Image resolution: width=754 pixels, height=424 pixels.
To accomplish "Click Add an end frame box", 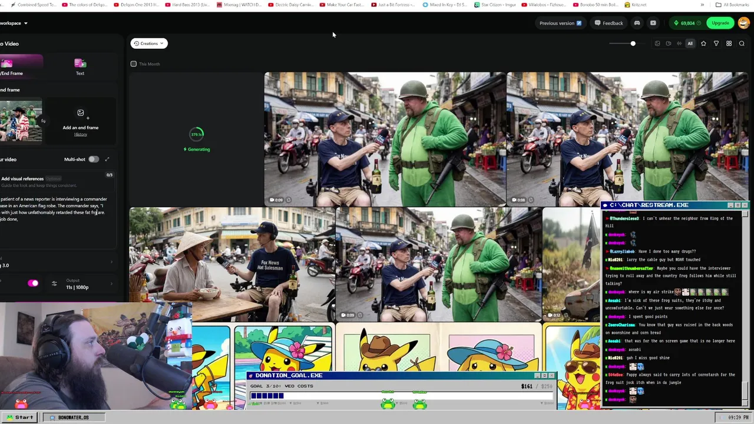I will 81,121.
